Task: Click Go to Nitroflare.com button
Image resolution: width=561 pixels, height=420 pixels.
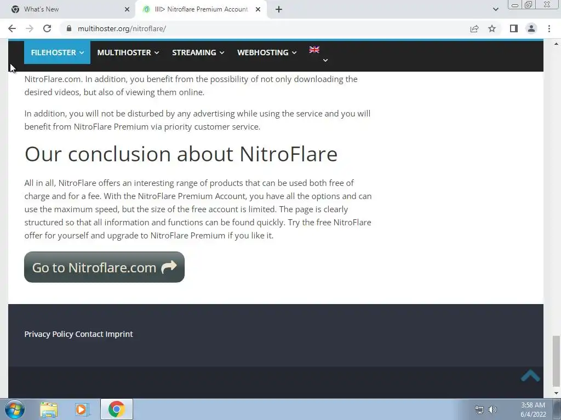Action: pos(104,267)
